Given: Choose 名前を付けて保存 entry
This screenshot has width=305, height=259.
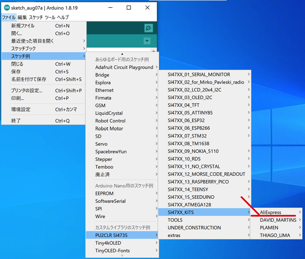Looking at the screenshot, I should 43,79.
